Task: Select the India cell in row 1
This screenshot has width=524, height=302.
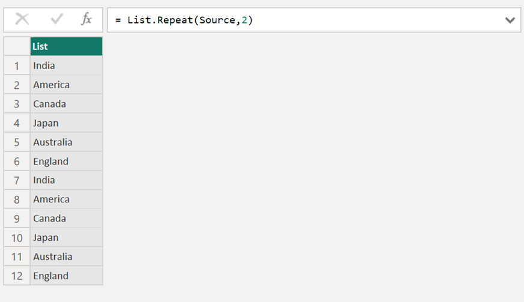Action: coord(66,65)
